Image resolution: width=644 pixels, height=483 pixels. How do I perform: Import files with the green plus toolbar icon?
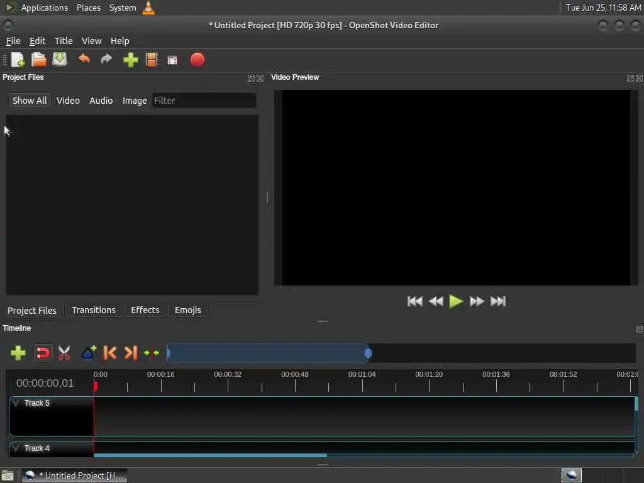[131, 60]
